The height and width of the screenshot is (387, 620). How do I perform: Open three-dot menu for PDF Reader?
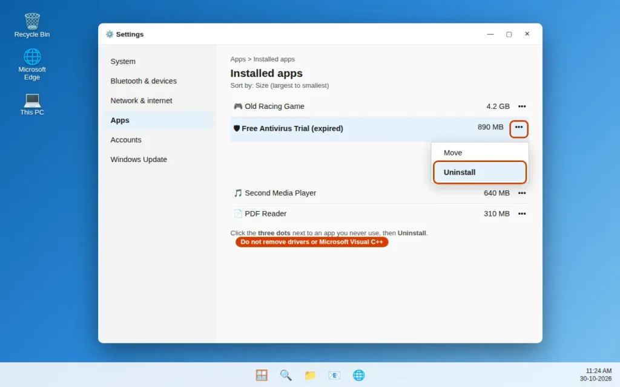point(522,213)
